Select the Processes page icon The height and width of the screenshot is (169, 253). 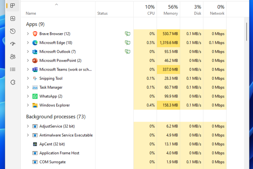click(13, 6)
